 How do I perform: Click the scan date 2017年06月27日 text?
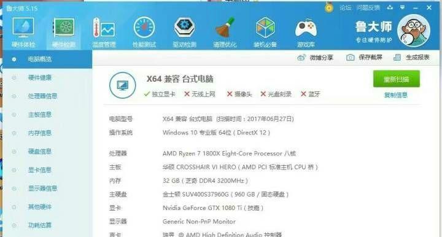[269, 119]
